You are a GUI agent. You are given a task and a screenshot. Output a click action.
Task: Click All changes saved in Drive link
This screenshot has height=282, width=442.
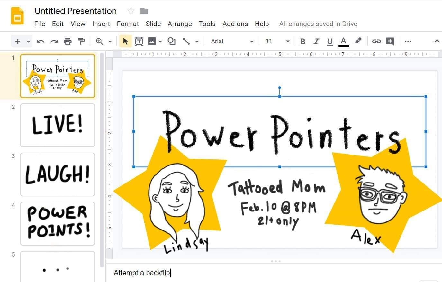pos(318,24)
